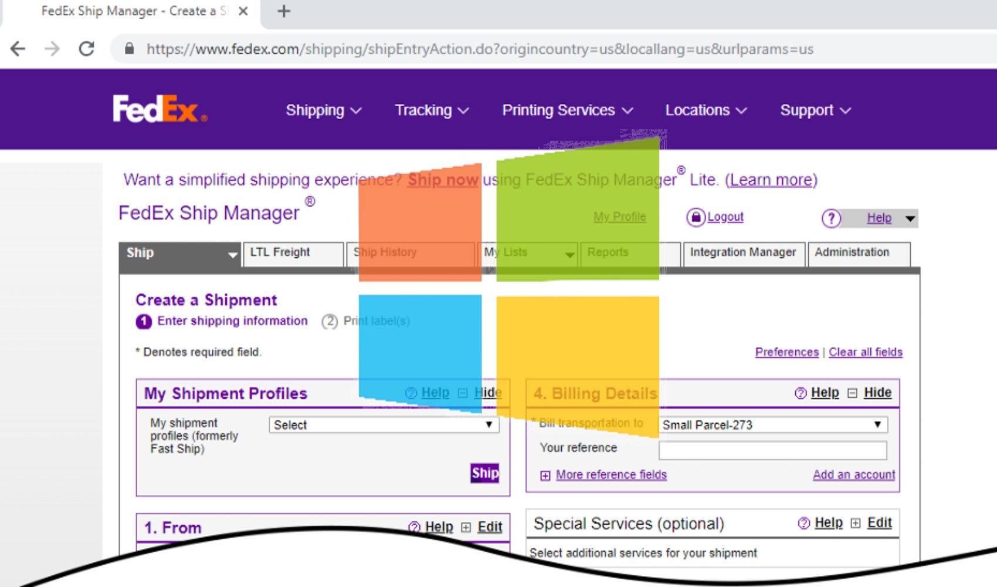
Task: Click Clear all fields link
Action: (x=866, y=352)
